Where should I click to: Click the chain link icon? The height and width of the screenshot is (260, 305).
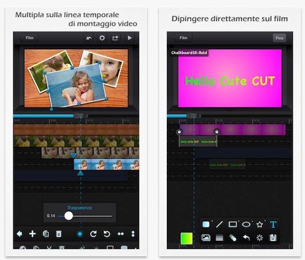click(233, 238)
